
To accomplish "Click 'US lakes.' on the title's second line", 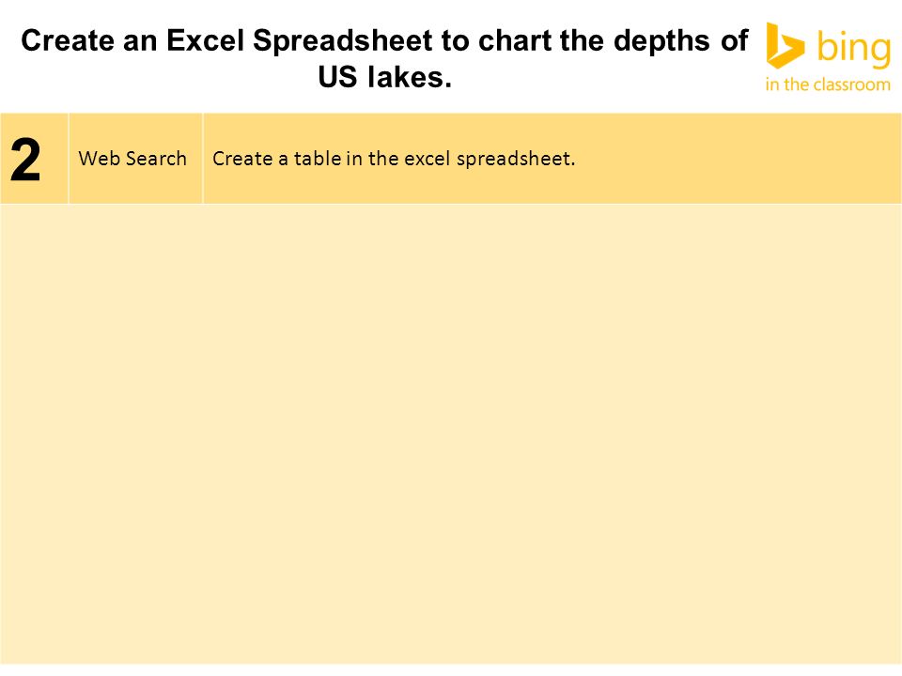I will pyautogui.click(x=385, y=77).
